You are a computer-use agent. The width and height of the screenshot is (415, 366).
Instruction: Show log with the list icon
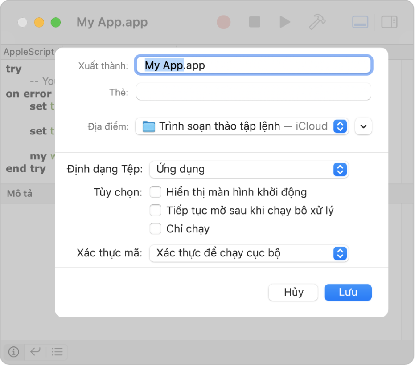57,352
